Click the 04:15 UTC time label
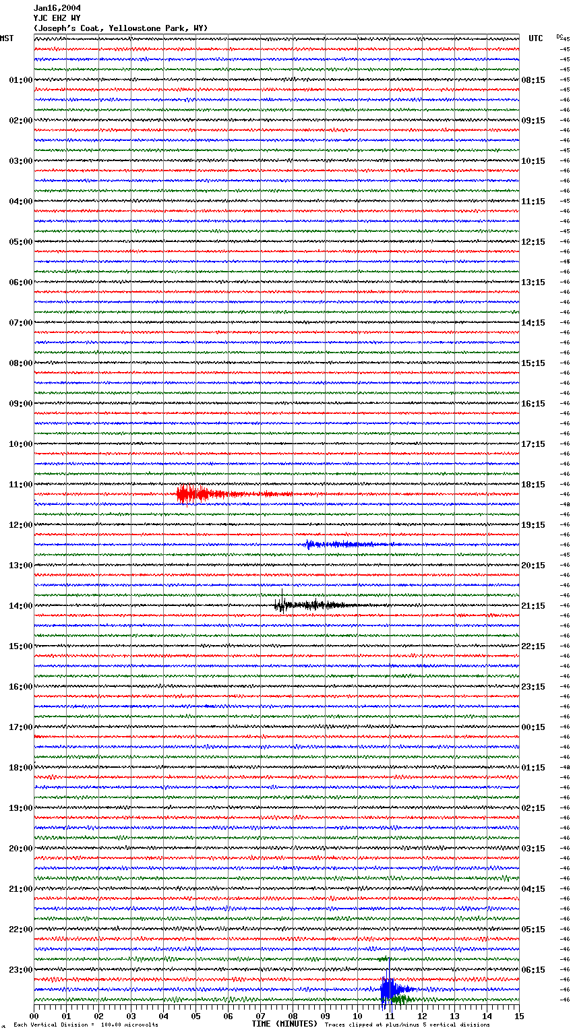Screen dimensions: 573x1034 click(x=533, y=889)
